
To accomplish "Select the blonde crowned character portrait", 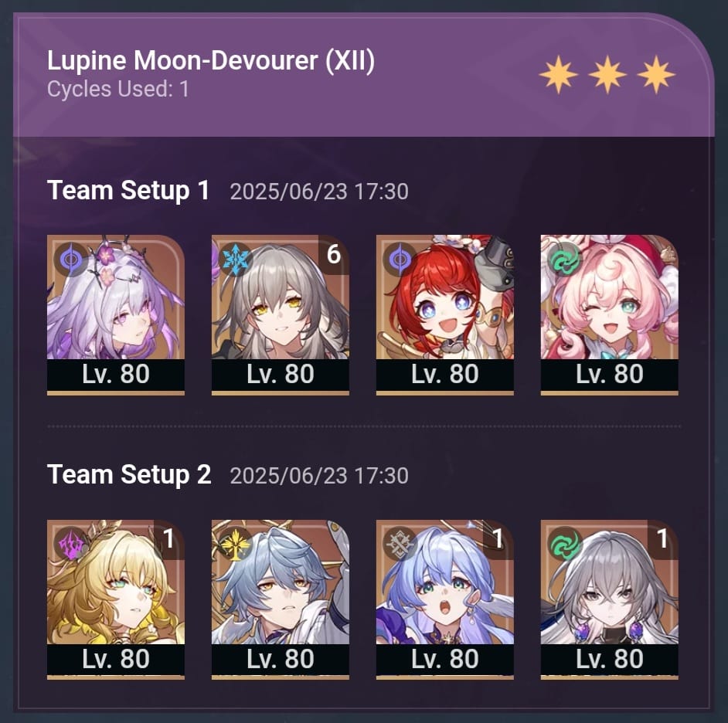I will pos(116,599).
